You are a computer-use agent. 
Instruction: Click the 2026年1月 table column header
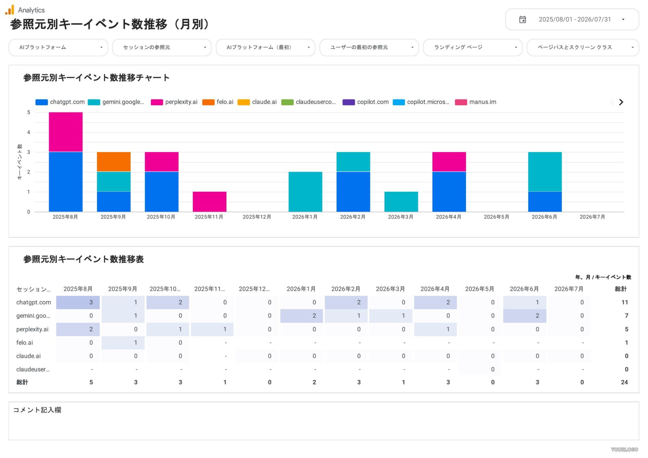click(x=301, y=289)
